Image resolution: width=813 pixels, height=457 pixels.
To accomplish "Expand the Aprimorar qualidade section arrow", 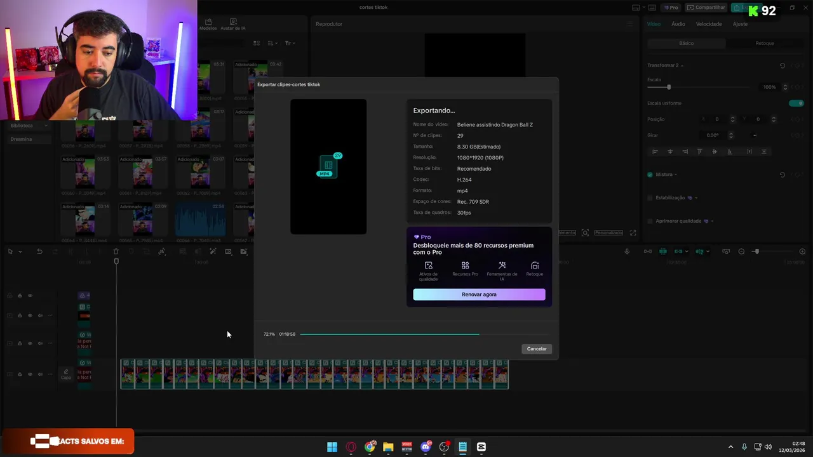I will [712, 221].
